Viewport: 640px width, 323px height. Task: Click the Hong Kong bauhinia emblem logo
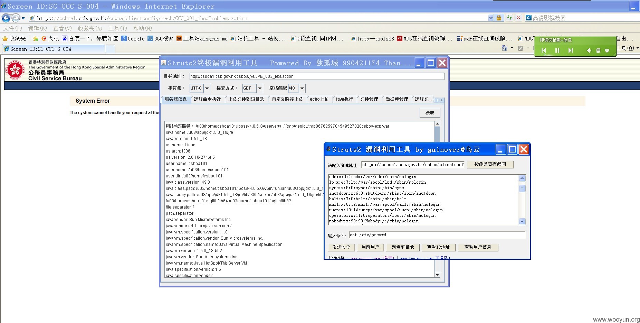click(15, 70)
